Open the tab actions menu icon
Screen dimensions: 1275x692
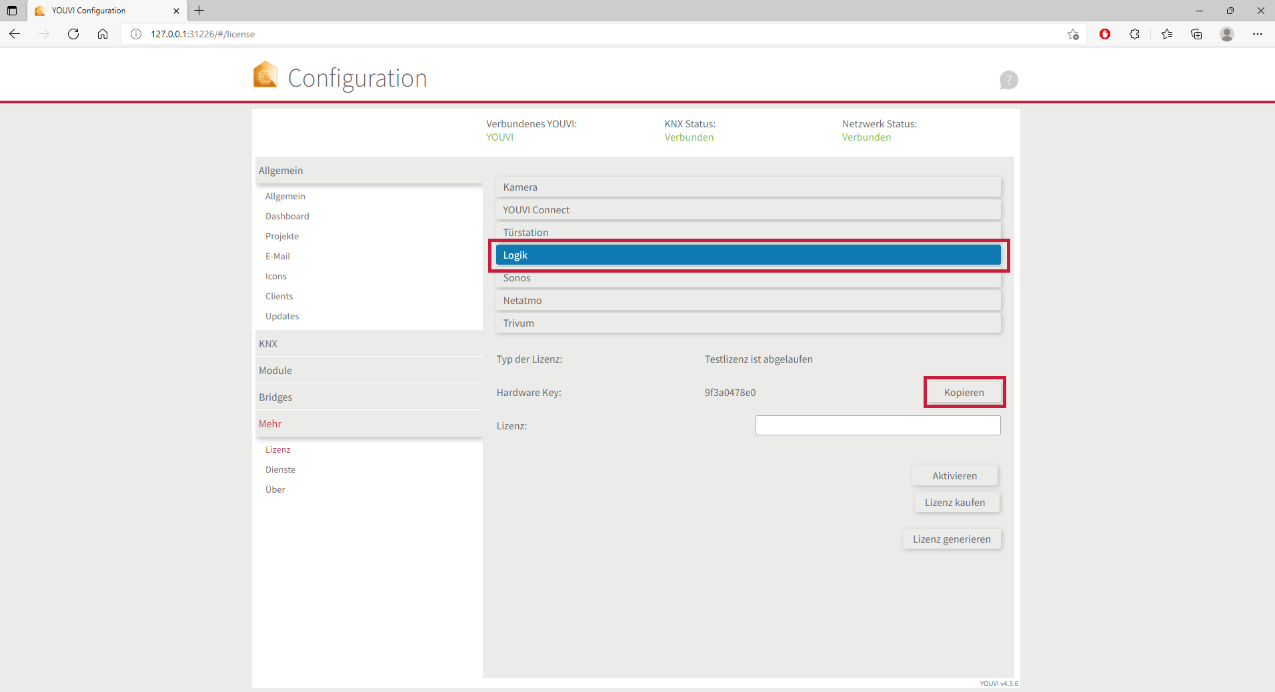[12, 11]
